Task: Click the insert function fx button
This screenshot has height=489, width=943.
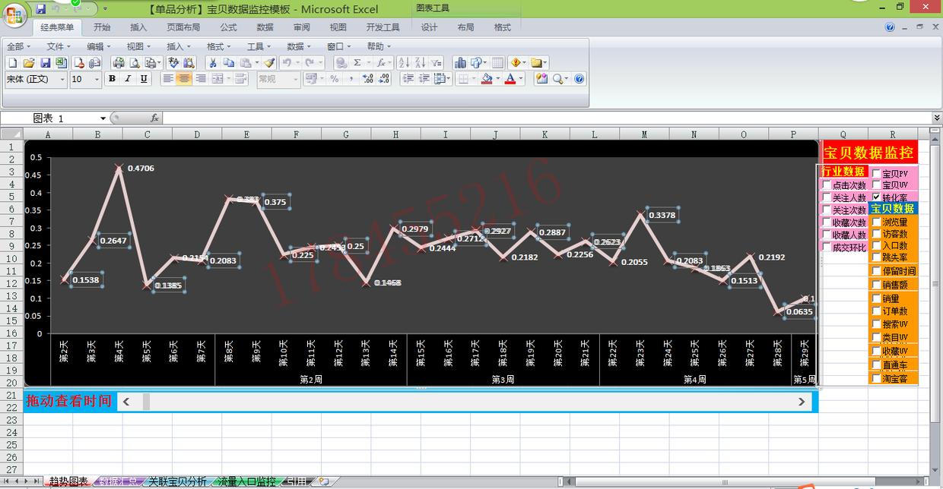Action: [154, 118]
